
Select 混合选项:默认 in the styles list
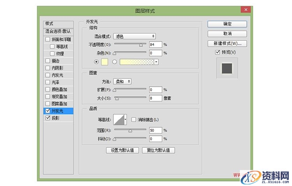[58, 31]
